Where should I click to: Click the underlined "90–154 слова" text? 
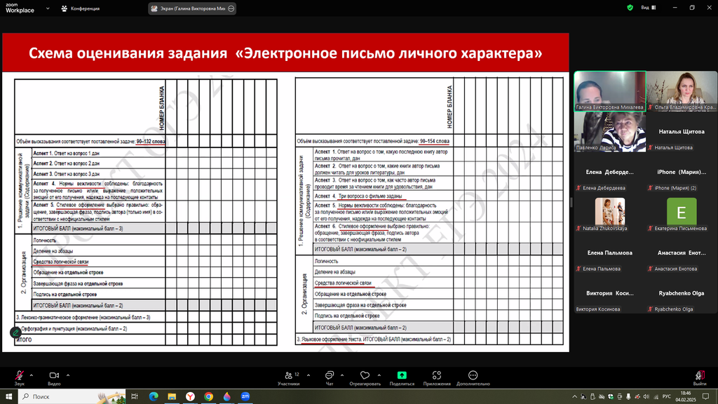[435, 141]
